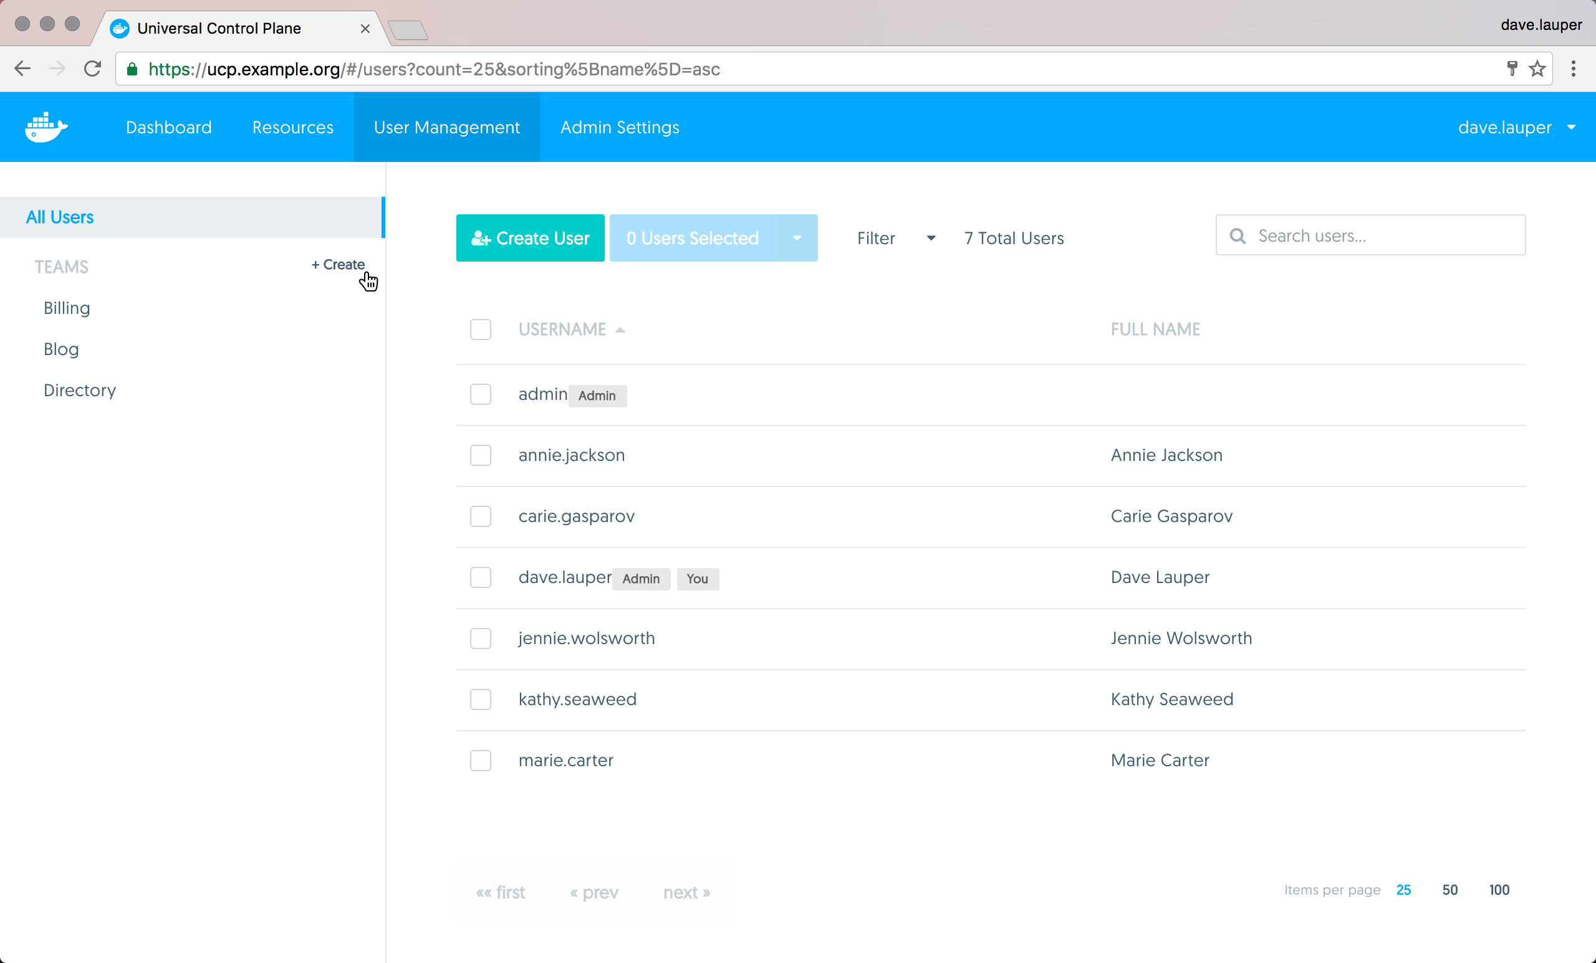Click the Docker whale logo

click(46, 127)
